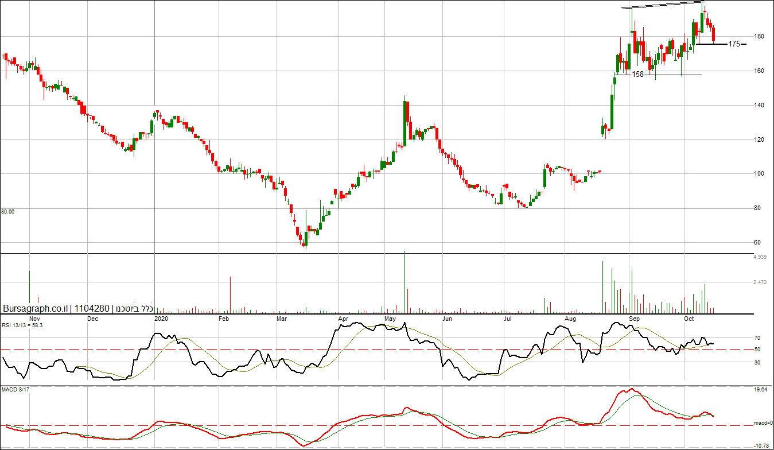Click the Oct month label
Viewport: 774px width, 450px height.
tap(689, 318)
